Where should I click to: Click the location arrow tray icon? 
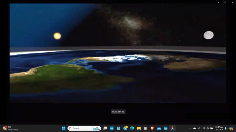point(199,128)
